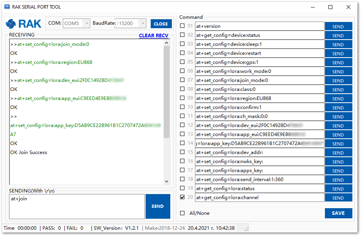
Task: Send command 11 lora:ch_mask:0:0
Action: coord(338,116)
